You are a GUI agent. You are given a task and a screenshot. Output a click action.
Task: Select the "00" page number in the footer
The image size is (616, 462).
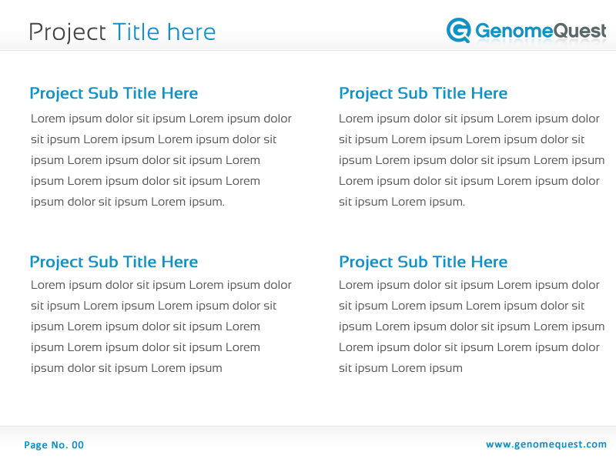tap(78, 445)
